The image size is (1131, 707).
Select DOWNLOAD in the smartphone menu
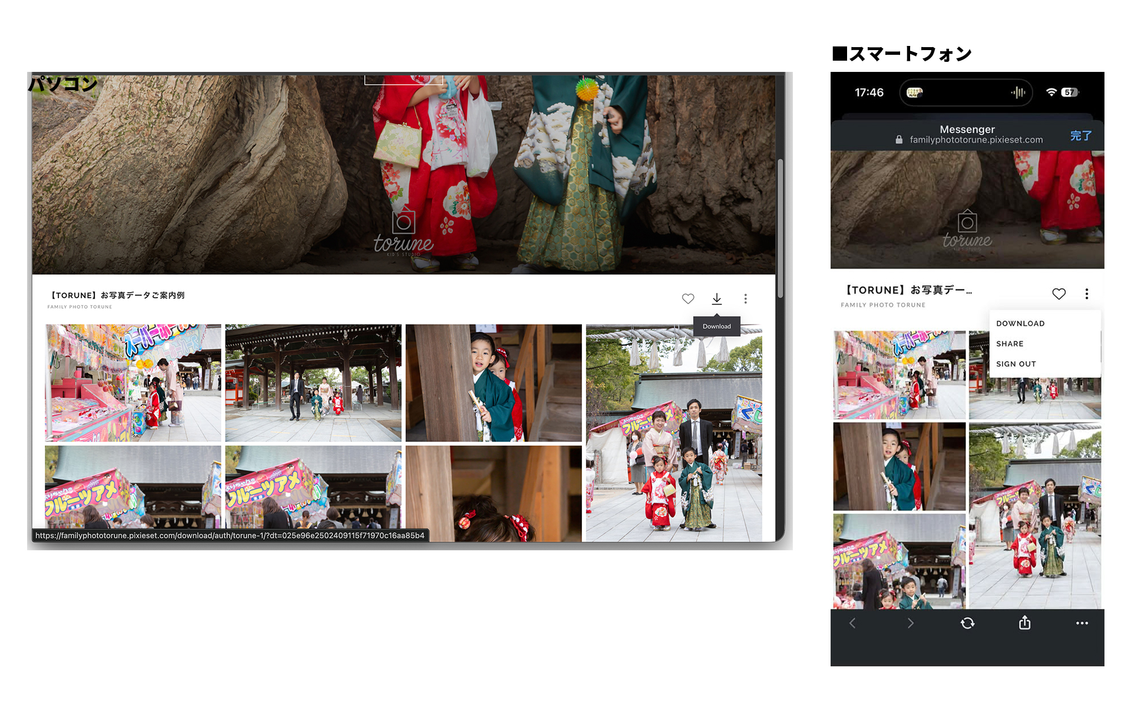(x=1020, y=323)
